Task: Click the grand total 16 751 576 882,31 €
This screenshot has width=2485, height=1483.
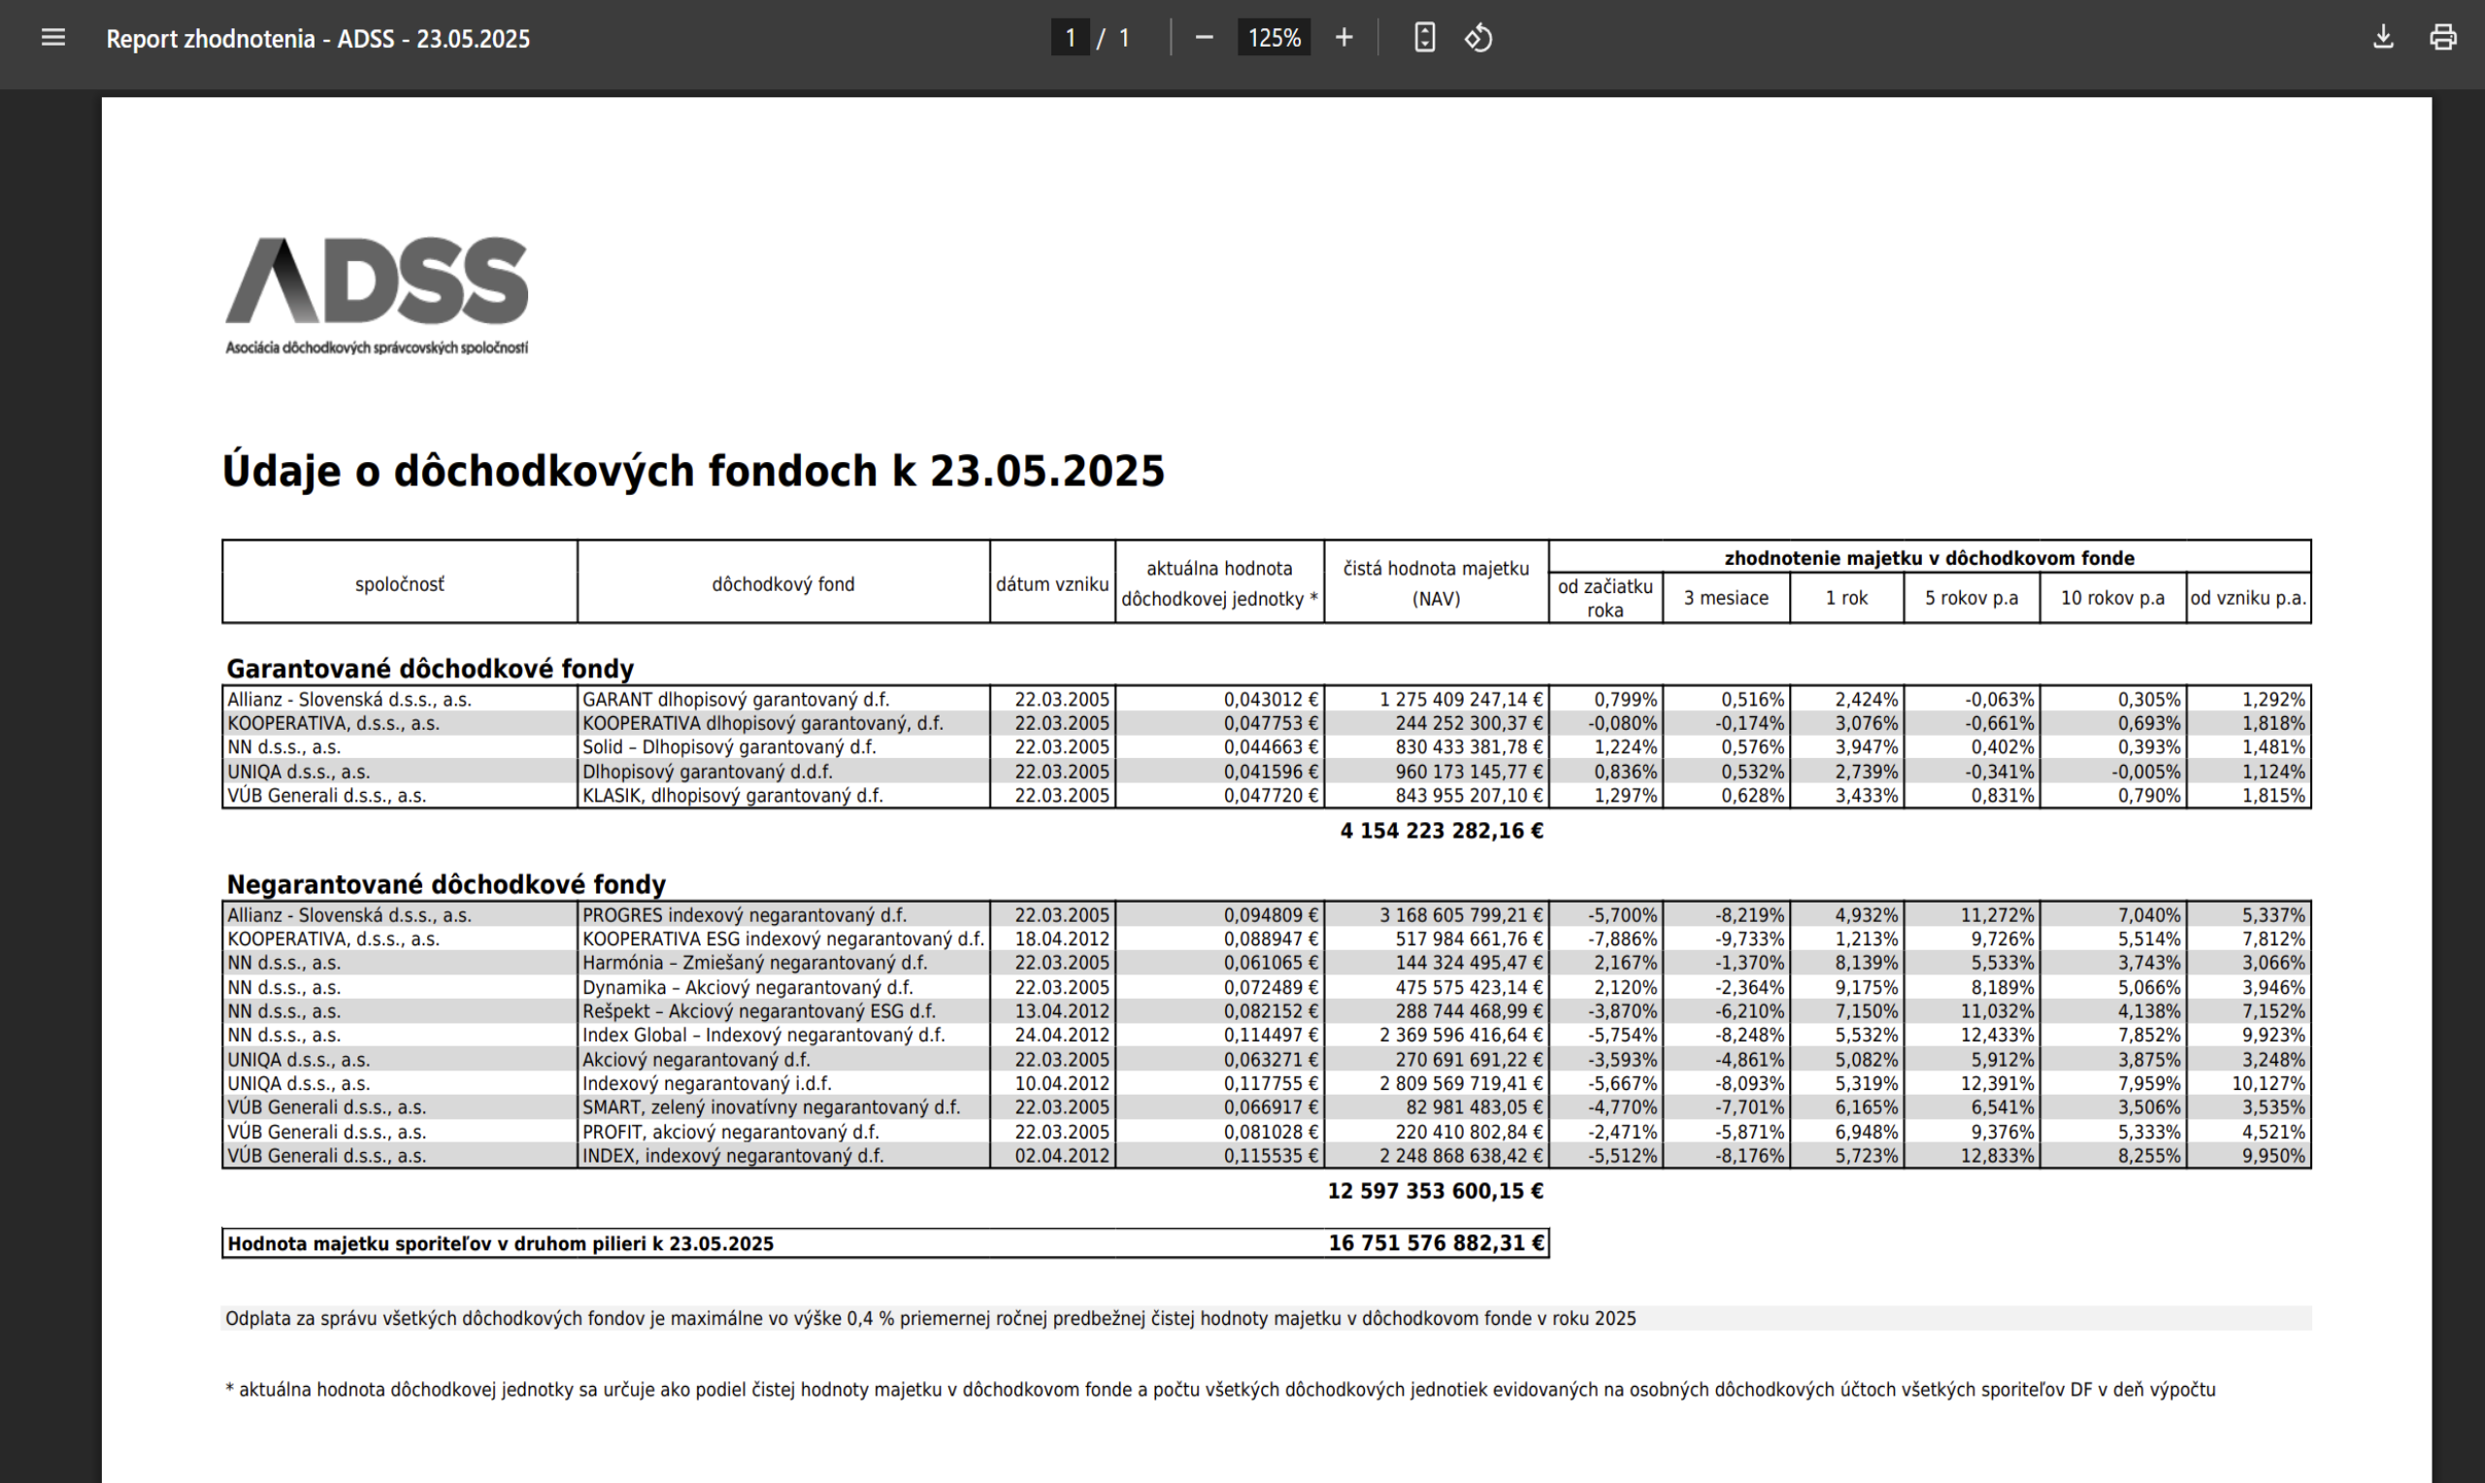Action: coord(1437,1243)
